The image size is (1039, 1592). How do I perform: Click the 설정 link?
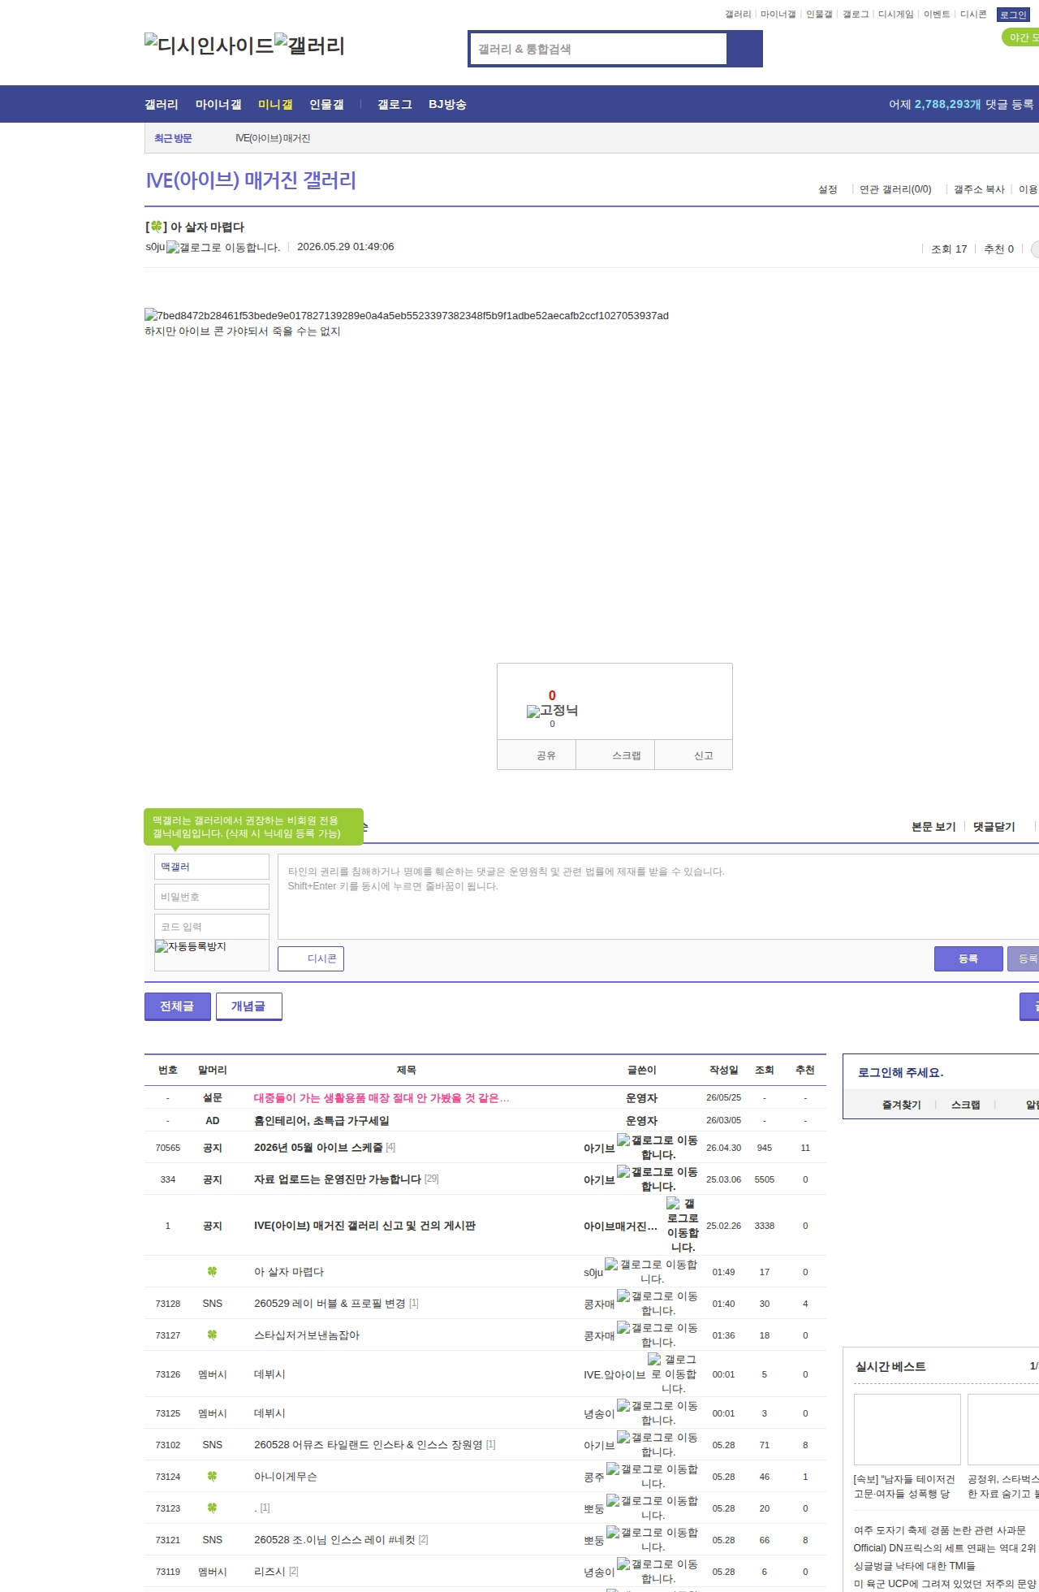click(x=828, y=189)
